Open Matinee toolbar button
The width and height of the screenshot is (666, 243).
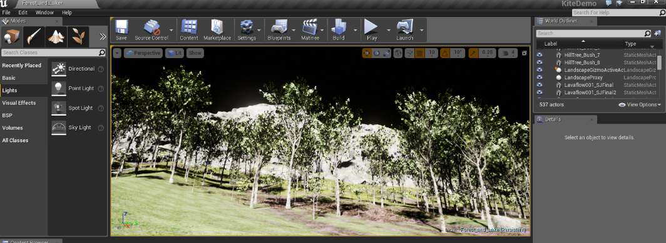click(x=310, y=30)
